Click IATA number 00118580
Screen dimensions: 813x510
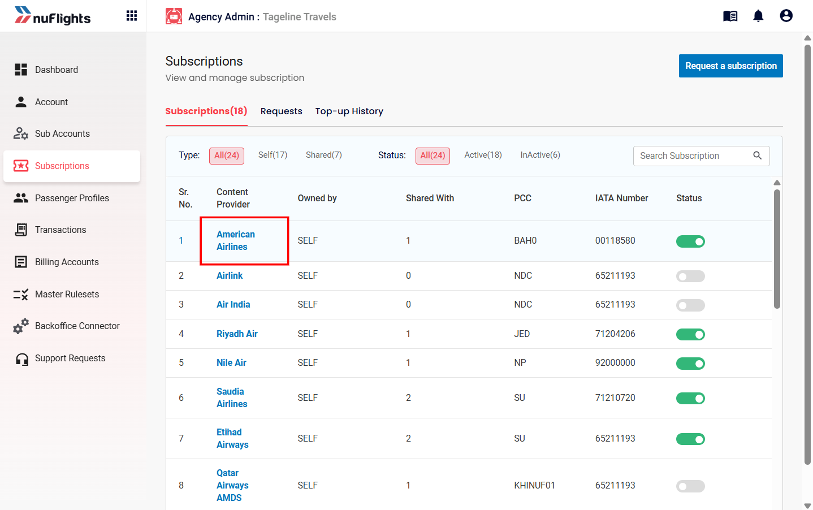pyautogui.click(x=615, y=240)
